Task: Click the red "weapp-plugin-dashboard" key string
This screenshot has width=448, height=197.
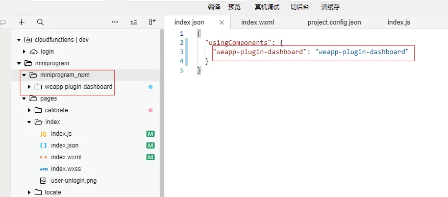Action: click(260, 52)
